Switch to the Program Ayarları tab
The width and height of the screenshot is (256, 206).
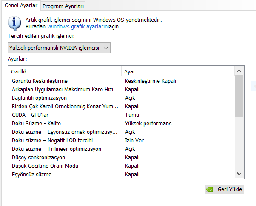[63, 6]
